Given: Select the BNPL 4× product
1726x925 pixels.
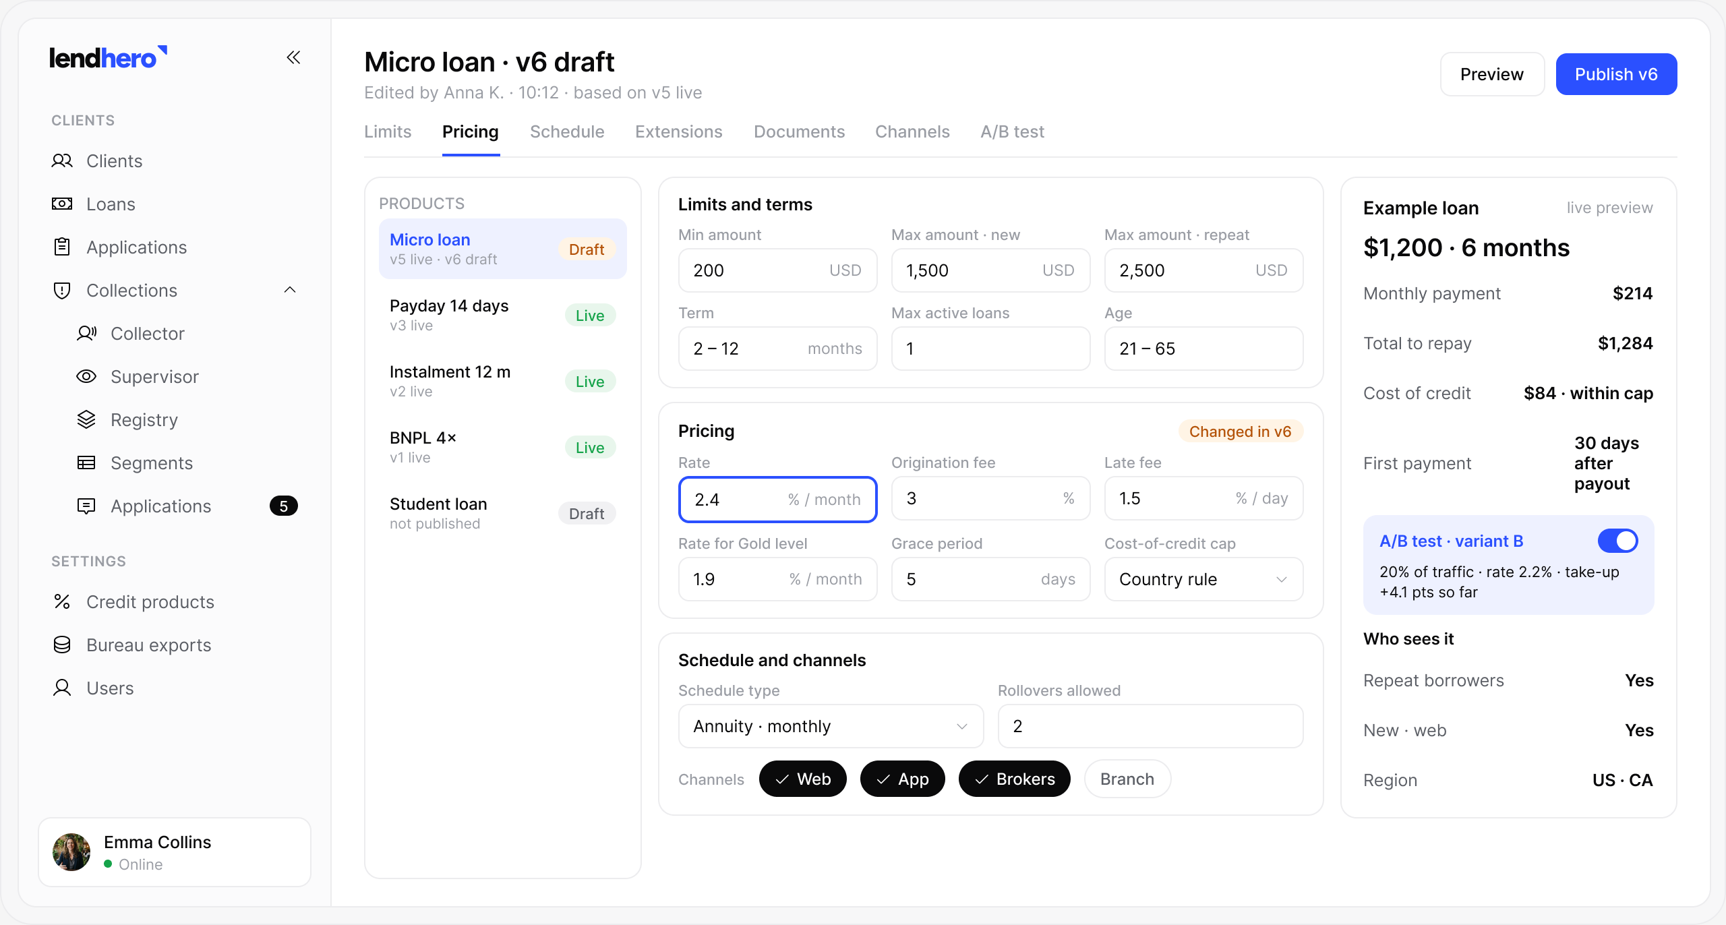Looking at the screenshot, I should [x=503, y=447].
